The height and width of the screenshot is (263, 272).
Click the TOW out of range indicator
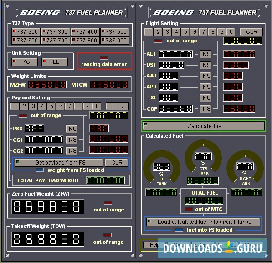click(108, 235)
